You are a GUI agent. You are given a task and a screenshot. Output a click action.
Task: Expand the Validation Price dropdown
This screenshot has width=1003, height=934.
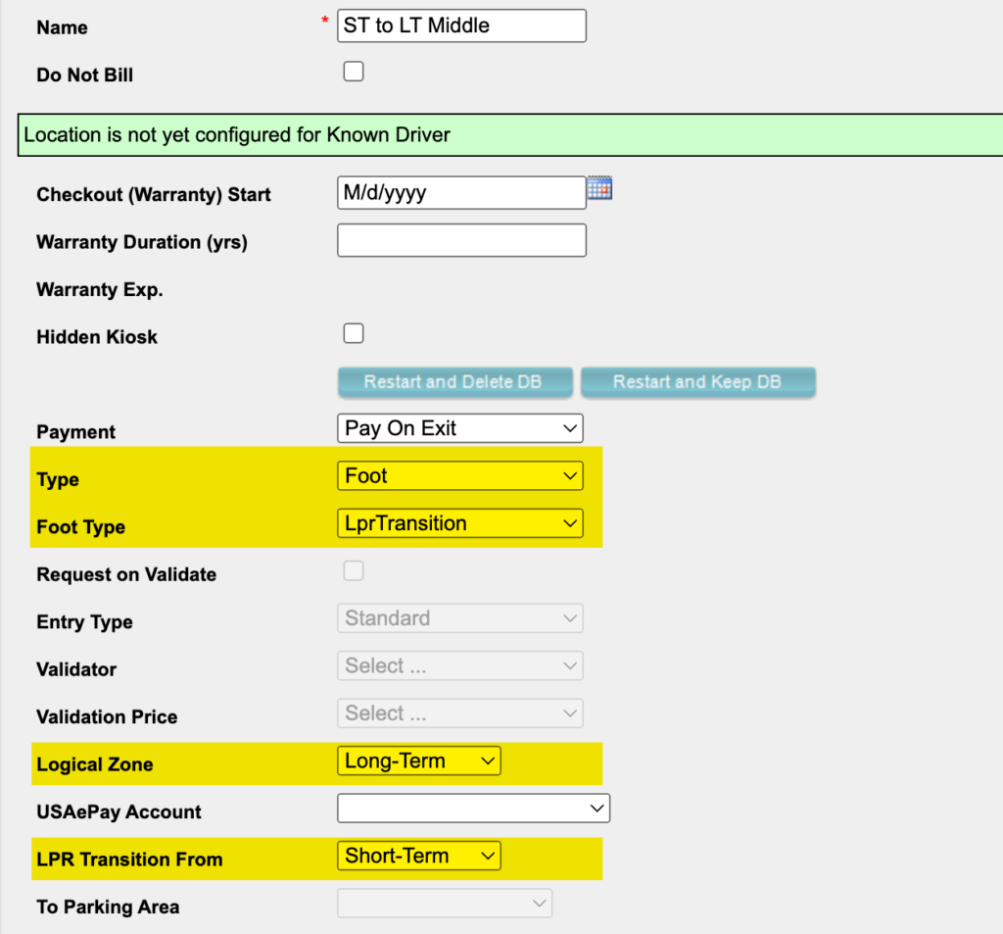click(x=459, y=713)
